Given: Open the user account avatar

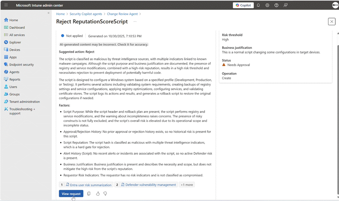Looking at the screenshot, I should coord(335,5).
